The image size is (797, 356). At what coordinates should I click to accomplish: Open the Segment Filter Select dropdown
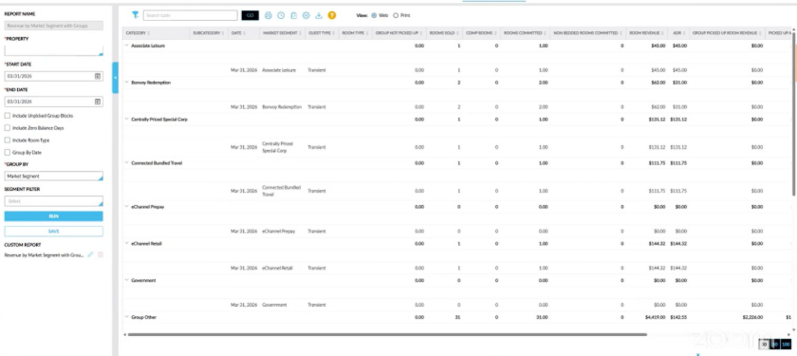pyautogui.click(x=54, y=201)
